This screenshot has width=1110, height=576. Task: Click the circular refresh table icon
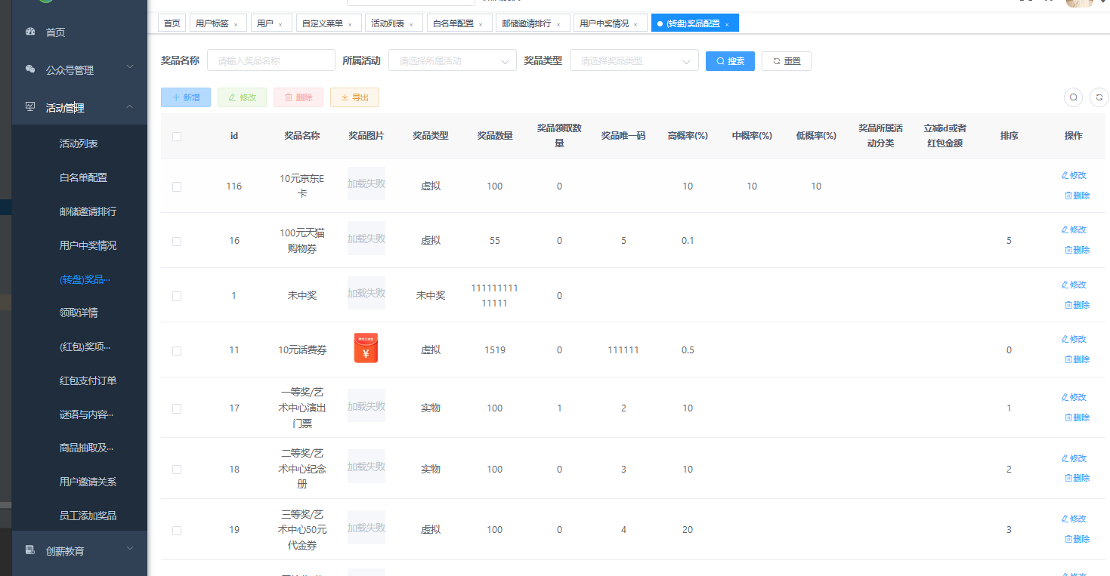pos(1099,97)
